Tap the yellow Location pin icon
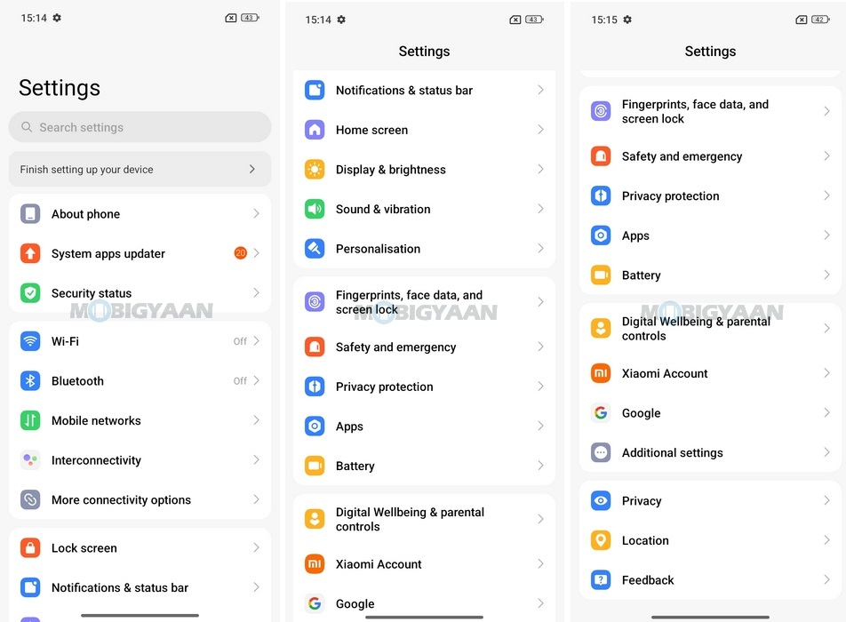The width and height of the screenshot is (846, 622). tap(601, 540)
